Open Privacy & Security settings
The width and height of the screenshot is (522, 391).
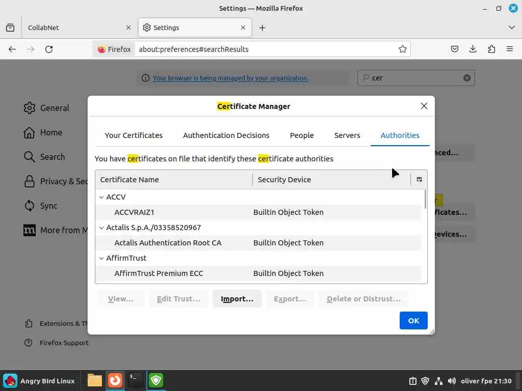click(55, 181)
